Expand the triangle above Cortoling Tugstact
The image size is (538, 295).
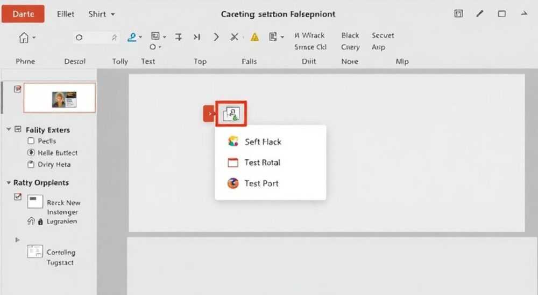point(17,240)
